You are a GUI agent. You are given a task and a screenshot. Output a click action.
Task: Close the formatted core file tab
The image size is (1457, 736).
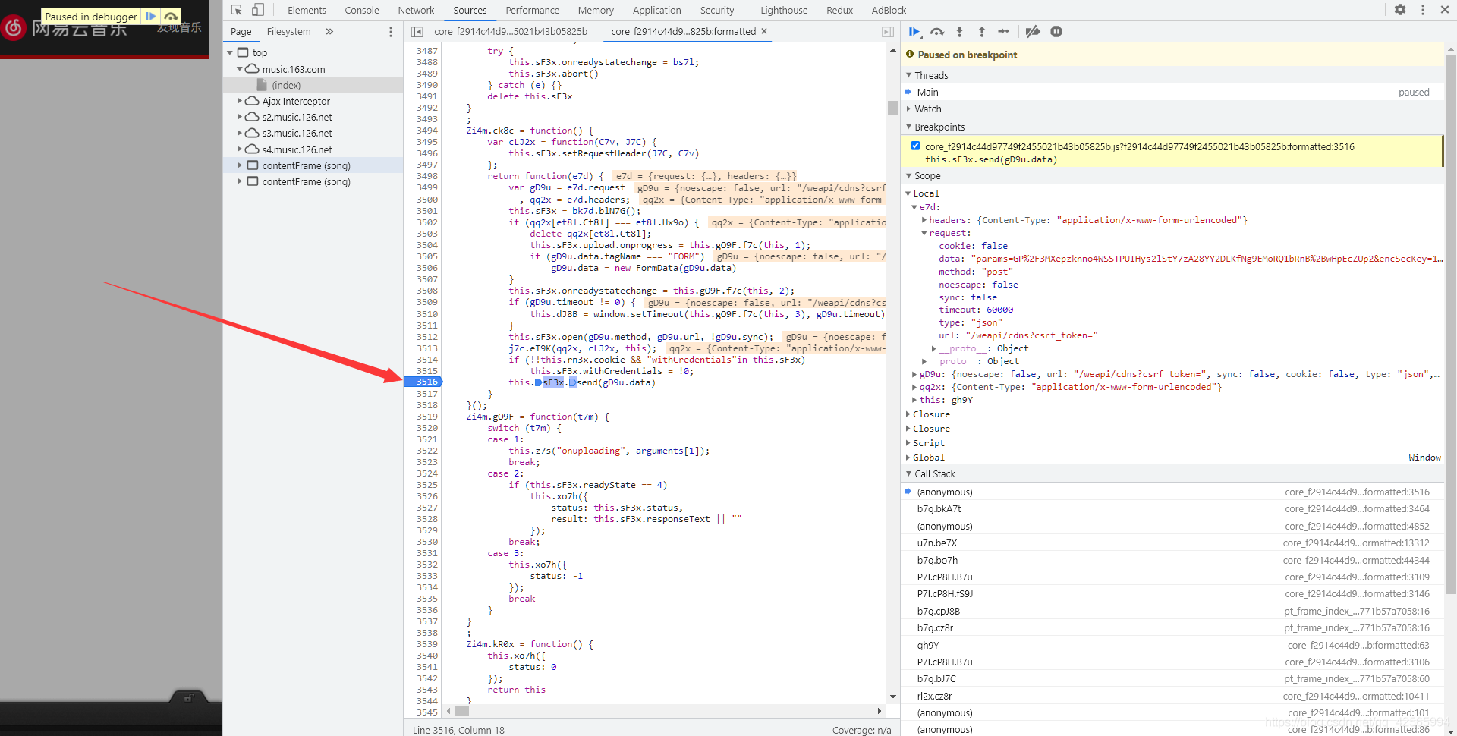pos(764,31)
